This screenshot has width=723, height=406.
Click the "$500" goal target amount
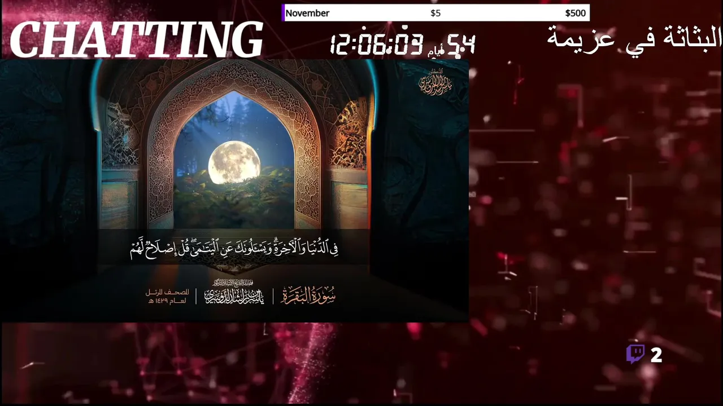click(x=575, y=13)
